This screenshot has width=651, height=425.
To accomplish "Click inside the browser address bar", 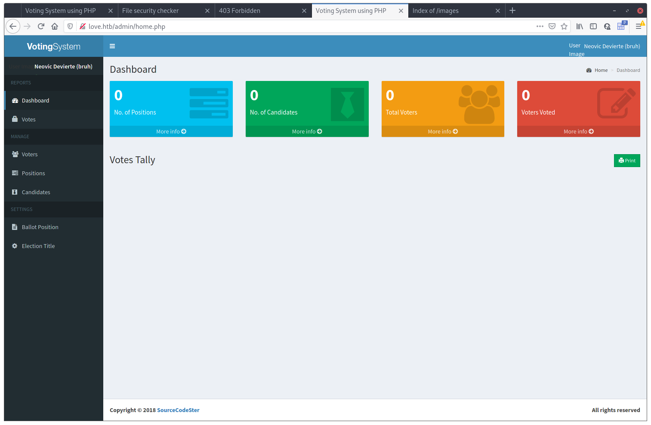I will pos(258,26).
